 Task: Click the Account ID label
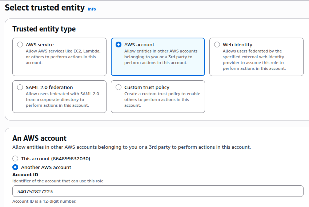click(x=25, y=175)
